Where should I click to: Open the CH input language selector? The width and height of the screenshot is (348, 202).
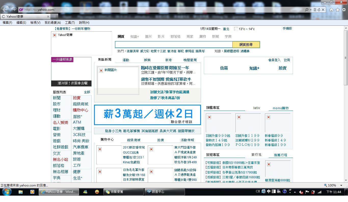click(258, 192)
